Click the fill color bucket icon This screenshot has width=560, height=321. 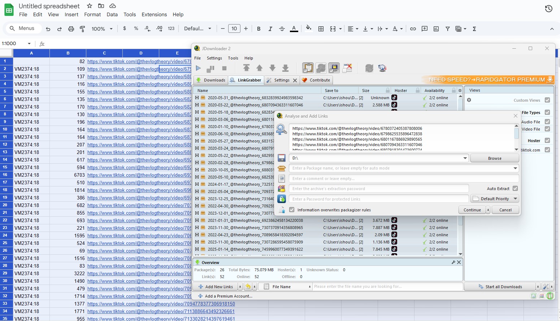click(308, 28)
